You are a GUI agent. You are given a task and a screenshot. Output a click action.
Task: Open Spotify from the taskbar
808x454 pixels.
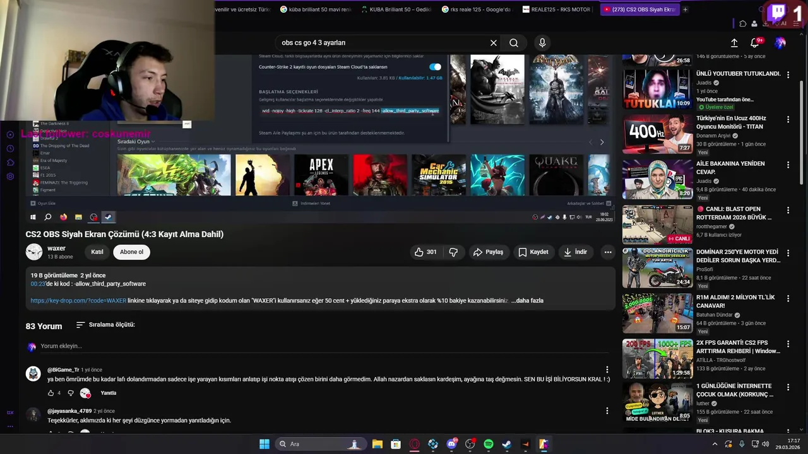pyautogui.click(x=489, y=444)
